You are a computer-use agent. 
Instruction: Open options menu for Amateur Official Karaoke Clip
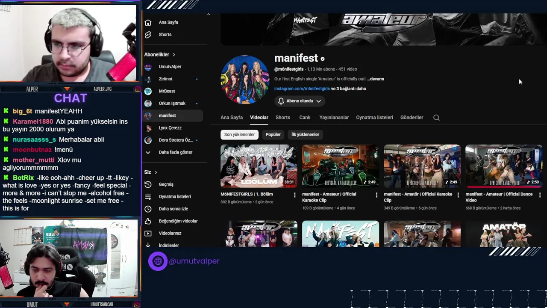(x=376, y=195)
